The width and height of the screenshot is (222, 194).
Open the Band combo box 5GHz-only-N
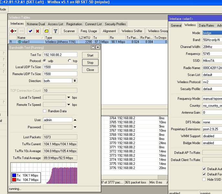[x=212, y=40]
